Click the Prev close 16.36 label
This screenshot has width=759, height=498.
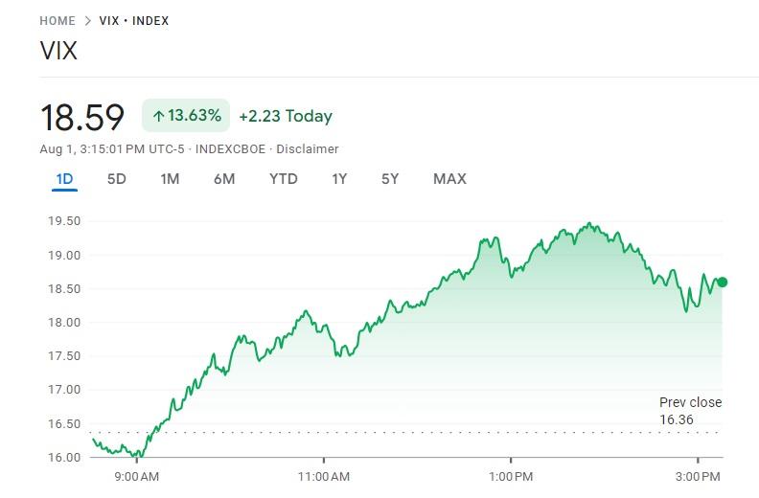(690, 411)
